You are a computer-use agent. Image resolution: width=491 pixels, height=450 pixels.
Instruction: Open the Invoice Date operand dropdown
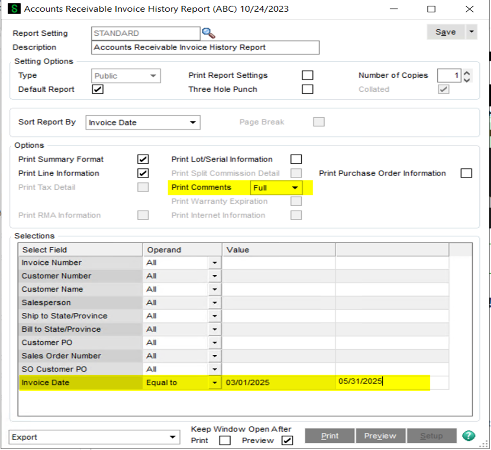pos(214,383)
